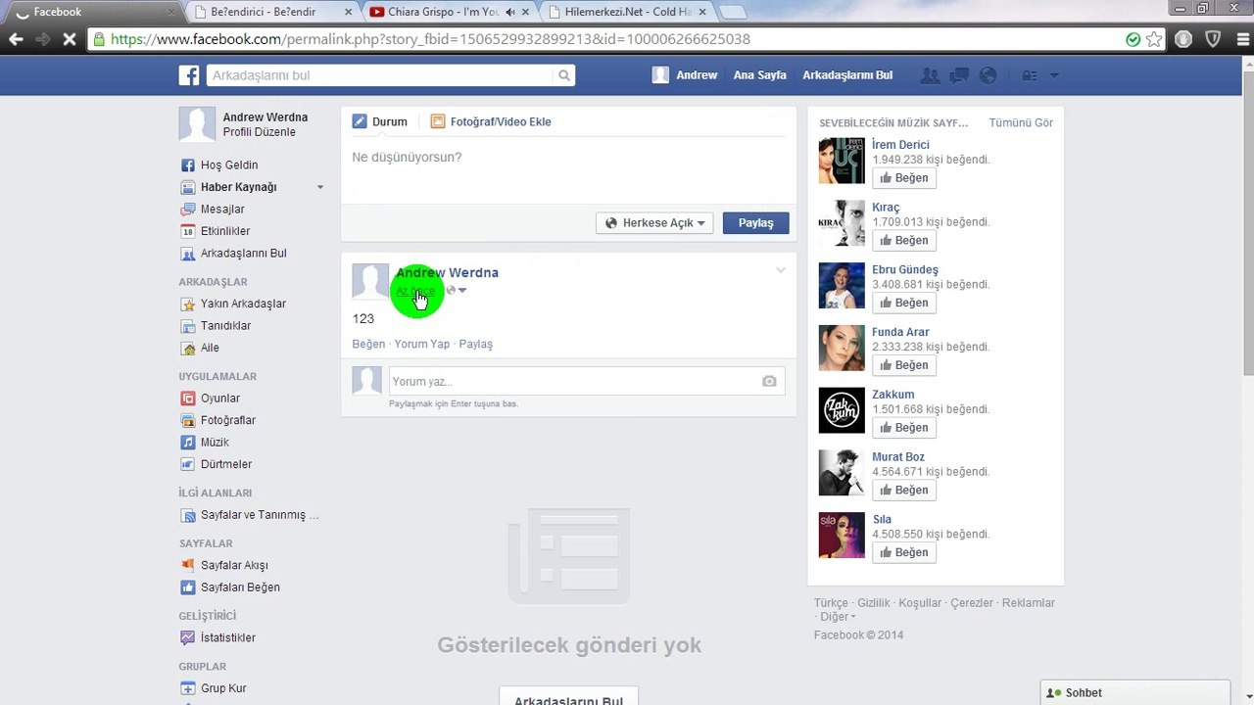The image size is (1254, 705).
Task: Open Arkadaşlarını Bul in header
Action: coord(847,75)
